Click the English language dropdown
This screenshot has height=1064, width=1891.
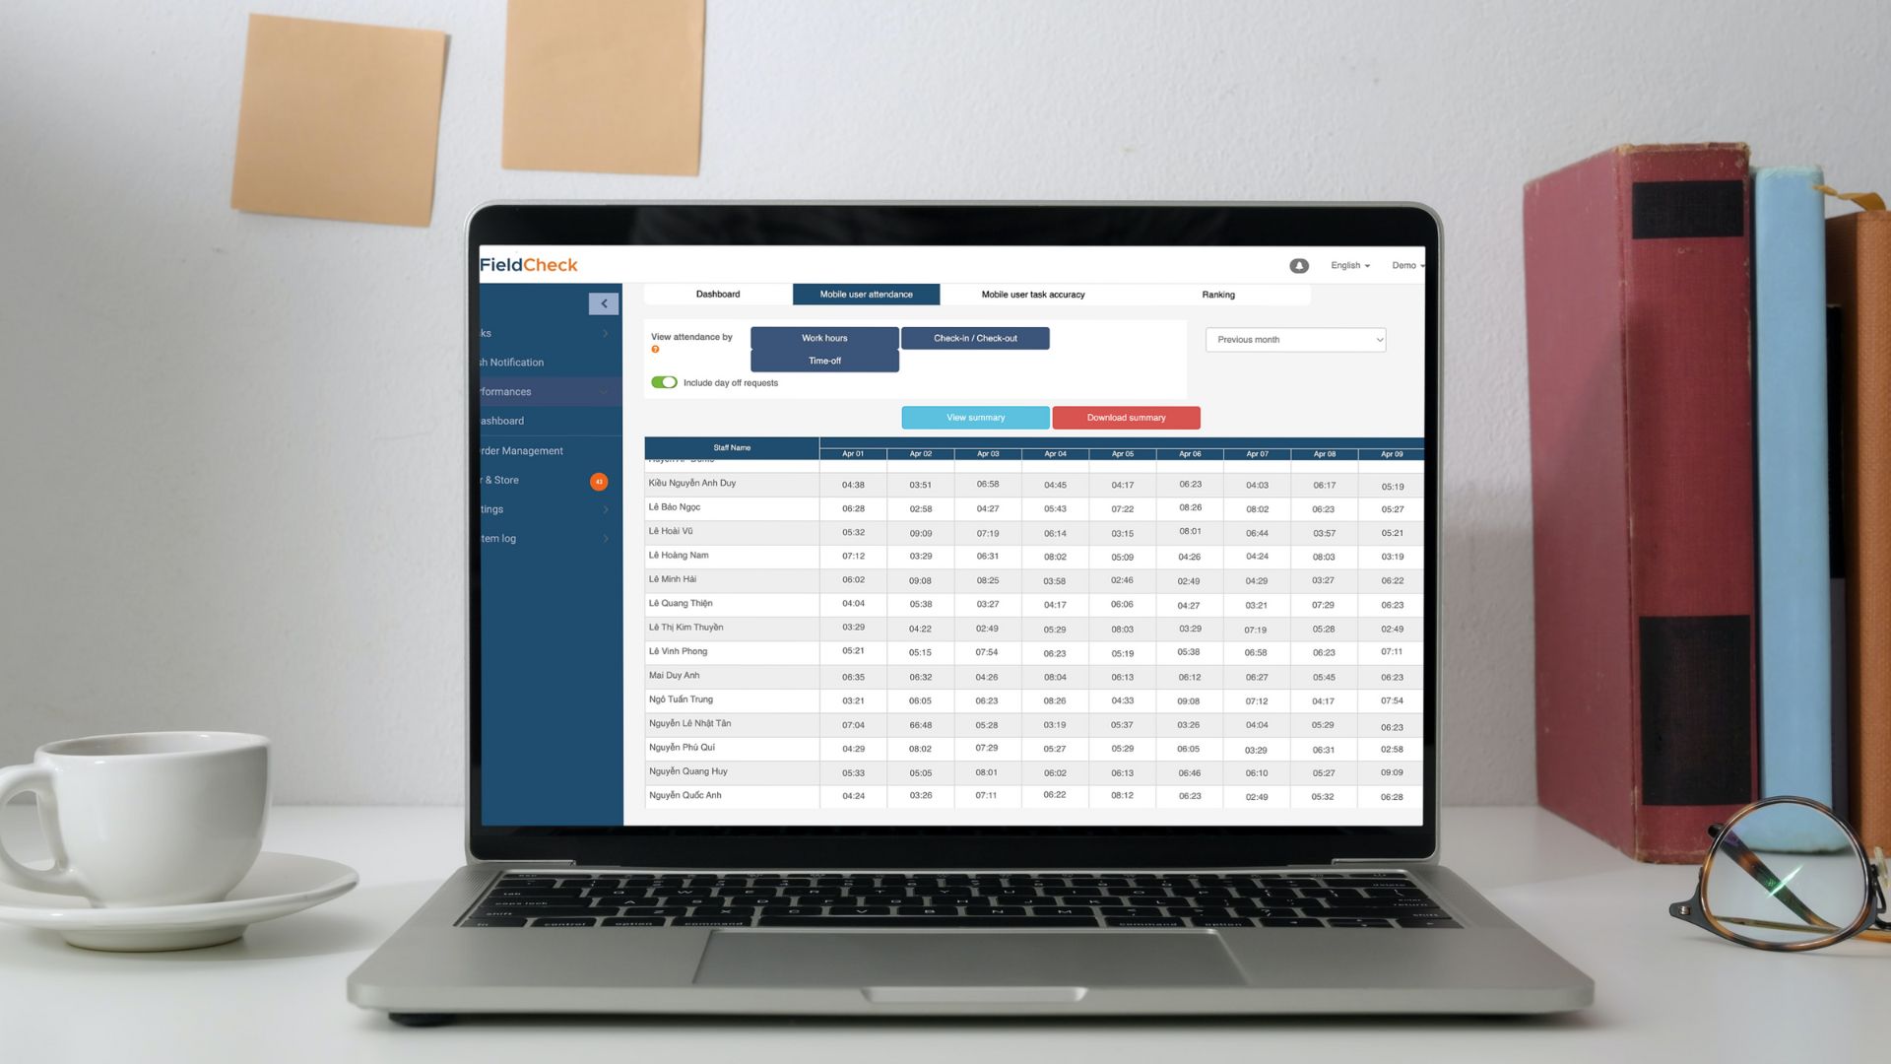pyautogui.click(x=1349, y=265)
